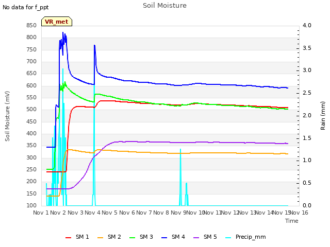
Task: Click the Nov 4 precipitation spike
Action: point(94,145)
